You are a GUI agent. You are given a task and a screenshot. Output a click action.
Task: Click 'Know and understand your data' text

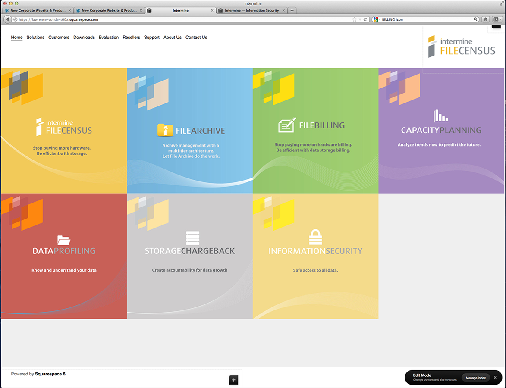[64, 270]
